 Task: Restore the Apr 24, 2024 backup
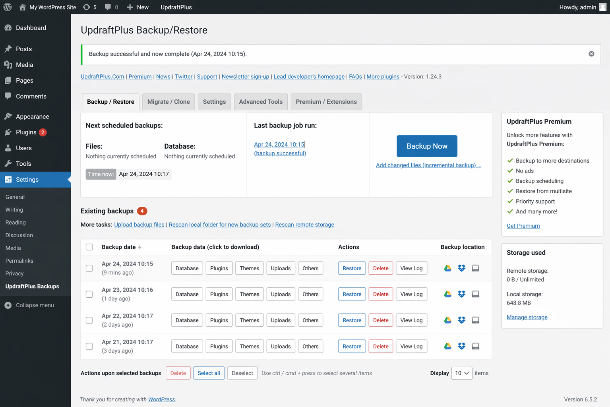(x=352, y=268)
